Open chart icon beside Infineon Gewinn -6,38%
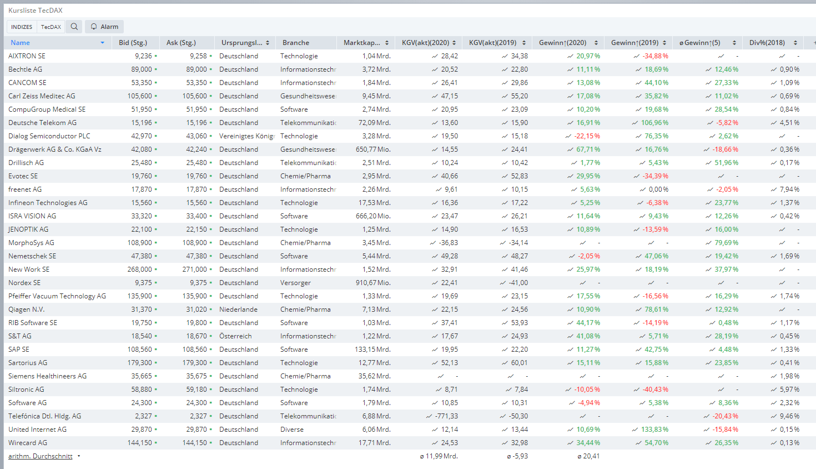The image size is (816, 469). click(x=640, y=203)
